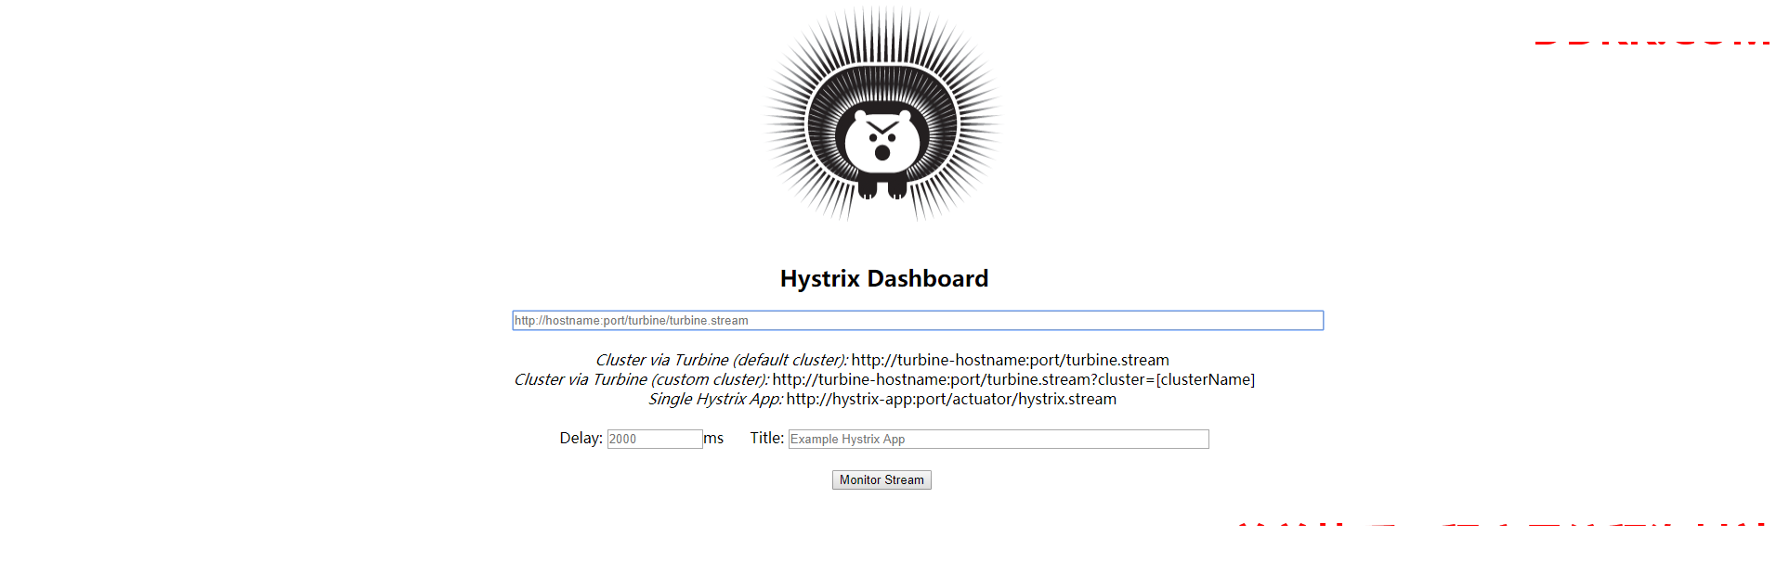Click 'Cluster via Turbine (custom cluster):' label

coord(642,379)
